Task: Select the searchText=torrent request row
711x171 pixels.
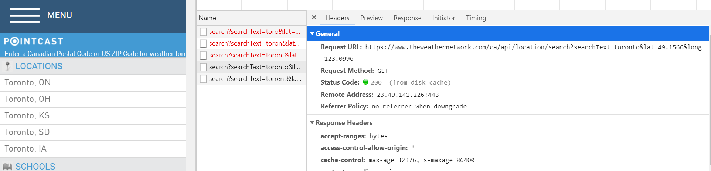Action: point(251,79)
